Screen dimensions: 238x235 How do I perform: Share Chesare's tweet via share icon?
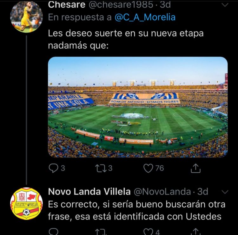pos(196,168)
